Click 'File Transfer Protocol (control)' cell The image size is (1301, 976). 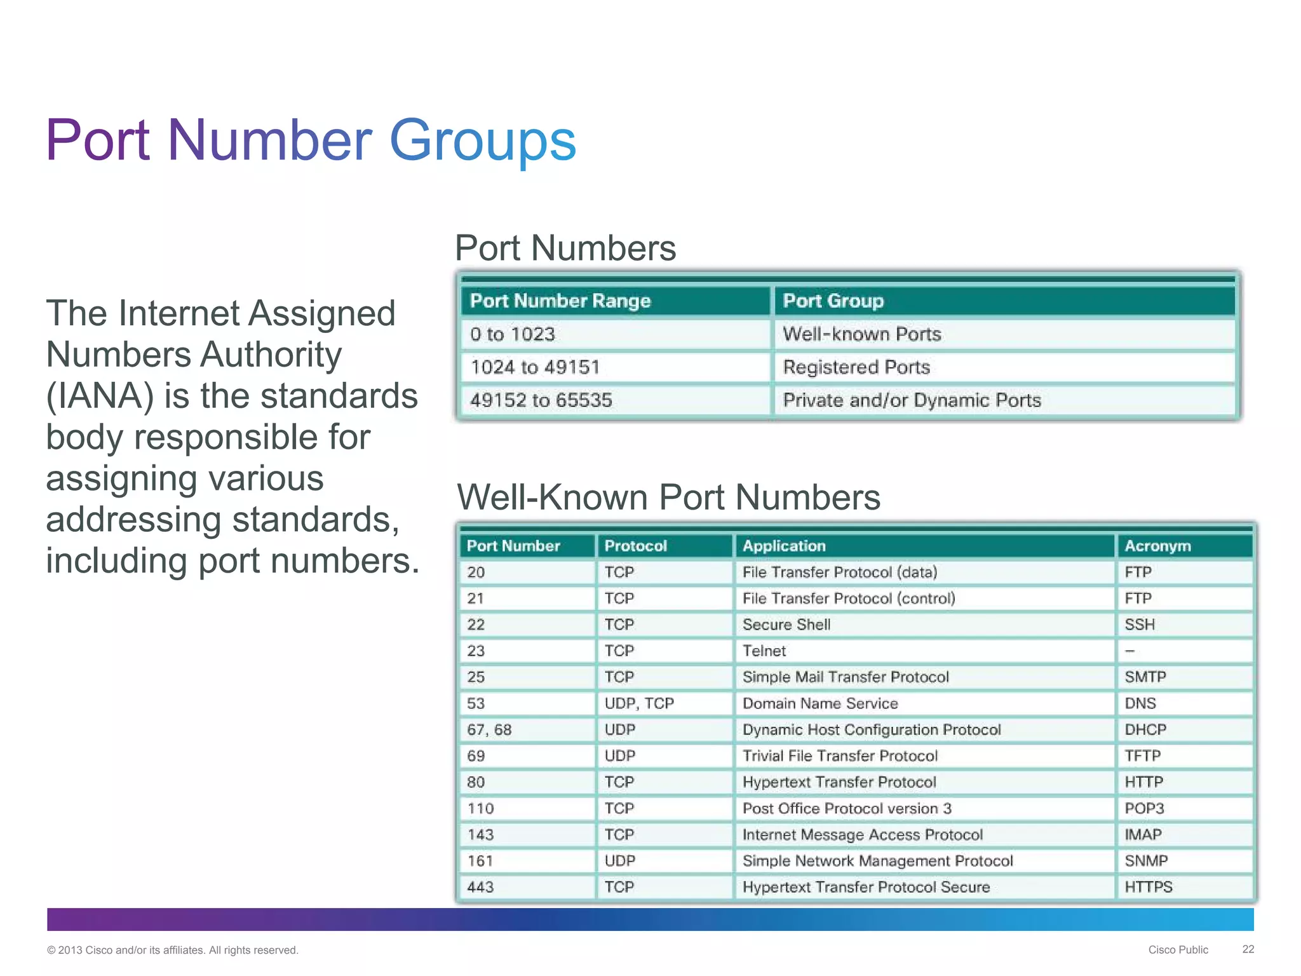tap(925, 599)
